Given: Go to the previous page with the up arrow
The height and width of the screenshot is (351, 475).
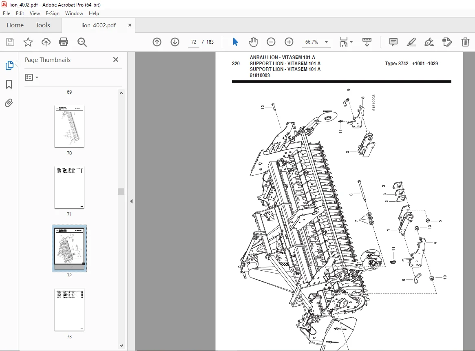Looking at the screenshot, I should 157,42.
